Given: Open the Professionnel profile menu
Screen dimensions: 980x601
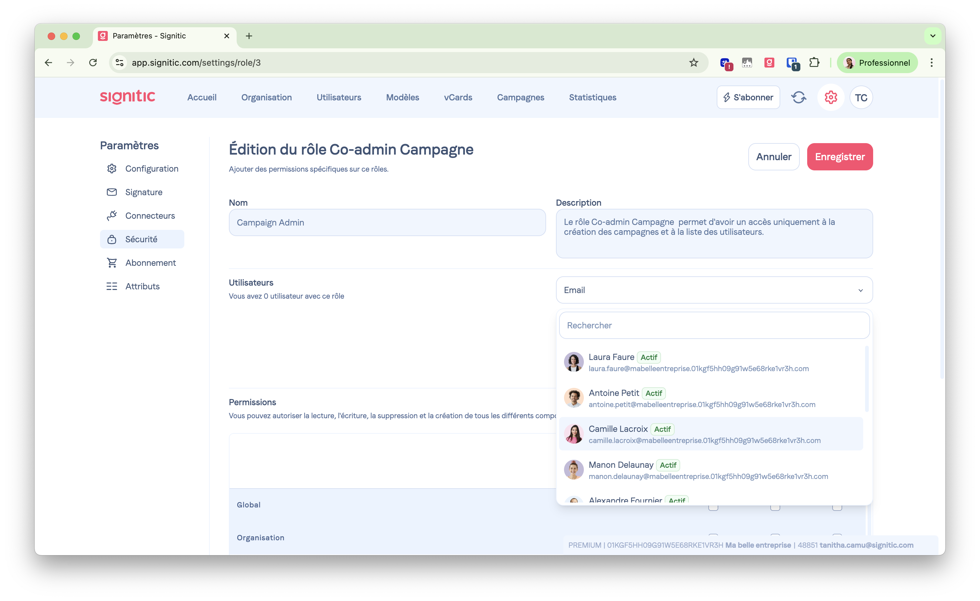Looking at the screenshot, I should [877, 63].
